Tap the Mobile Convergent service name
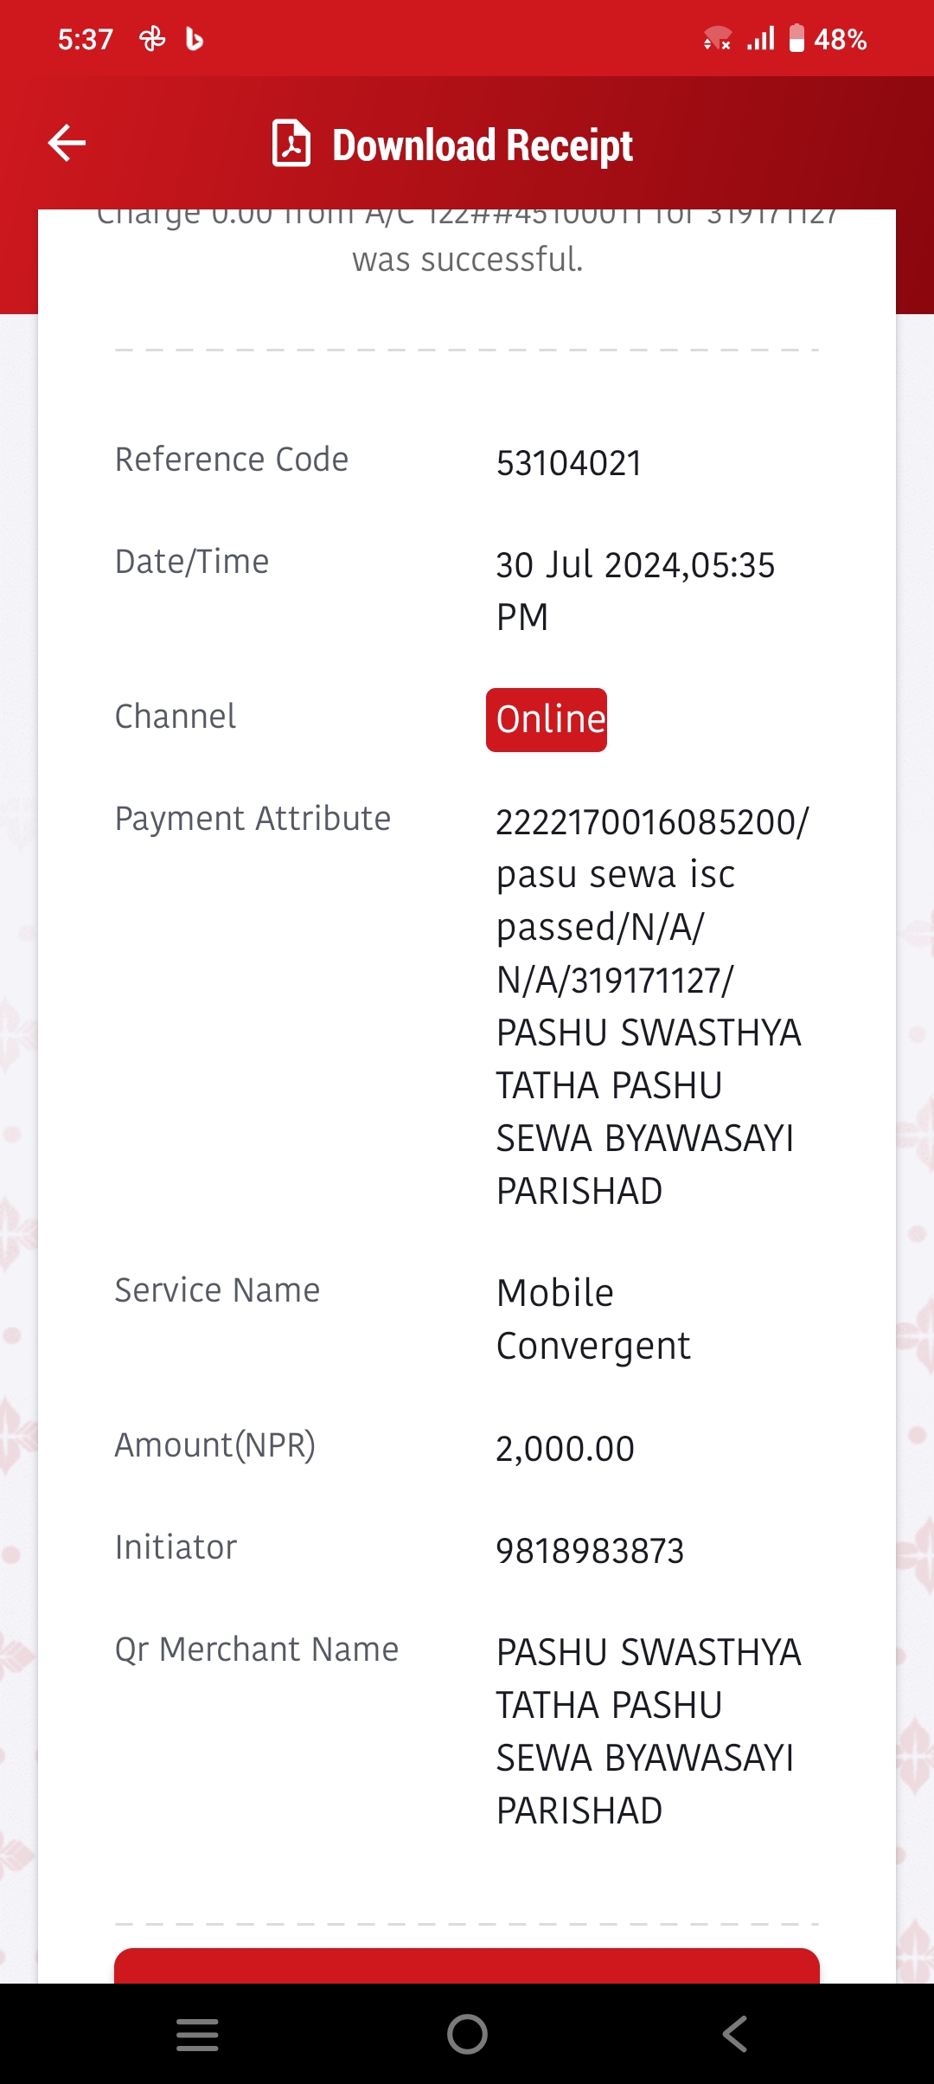This screenshot has height=2084, width=934. click(593, 1319)
